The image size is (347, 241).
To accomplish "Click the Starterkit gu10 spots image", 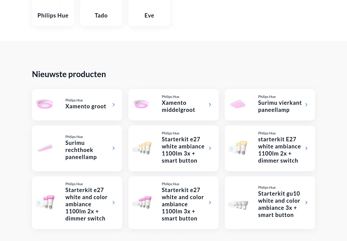I will tap(238, 204).
